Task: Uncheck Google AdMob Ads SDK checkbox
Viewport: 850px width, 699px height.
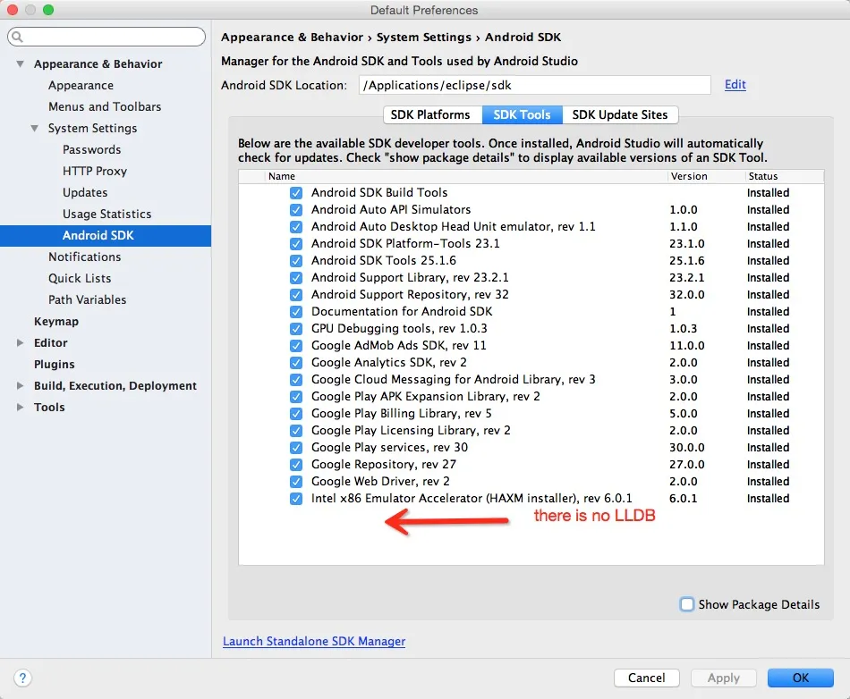Action: 296,345
